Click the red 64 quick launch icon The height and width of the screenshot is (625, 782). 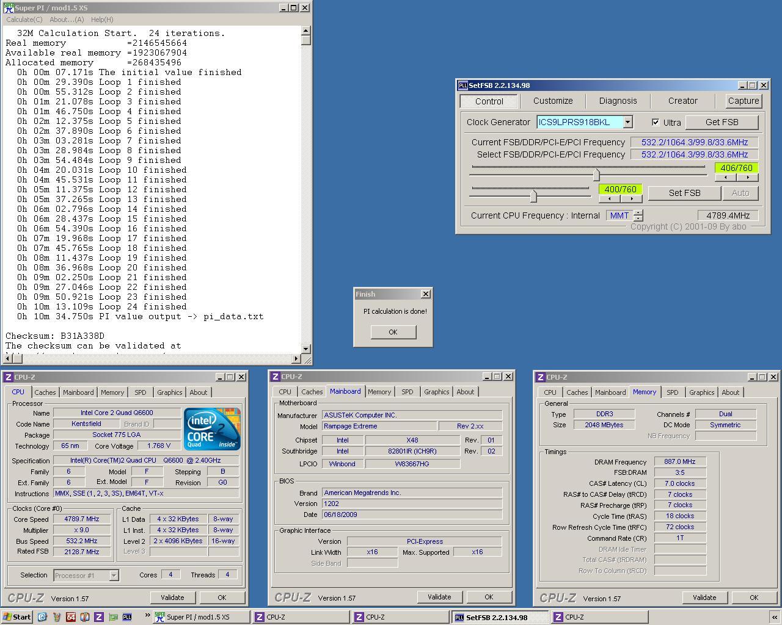(x=71, y=617)
